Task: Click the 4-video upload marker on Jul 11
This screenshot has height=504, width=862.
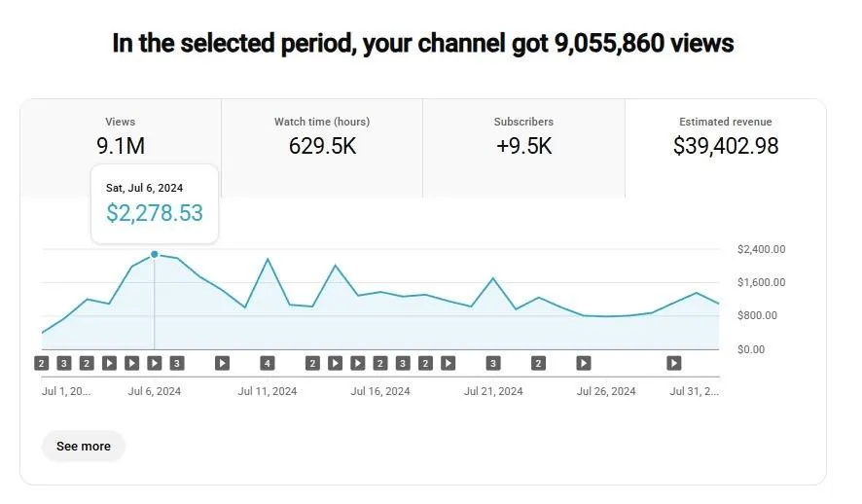Action: [x=267, y=363]
